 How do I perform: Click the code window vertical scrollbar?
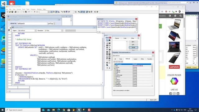(x=103, y=58)
